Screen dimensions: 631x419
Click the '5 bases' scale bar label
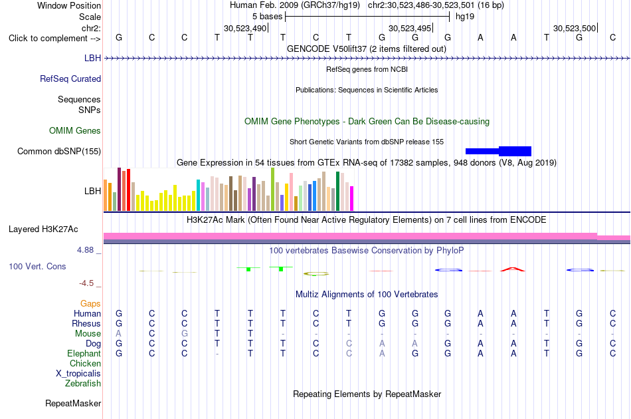point(267,17)
